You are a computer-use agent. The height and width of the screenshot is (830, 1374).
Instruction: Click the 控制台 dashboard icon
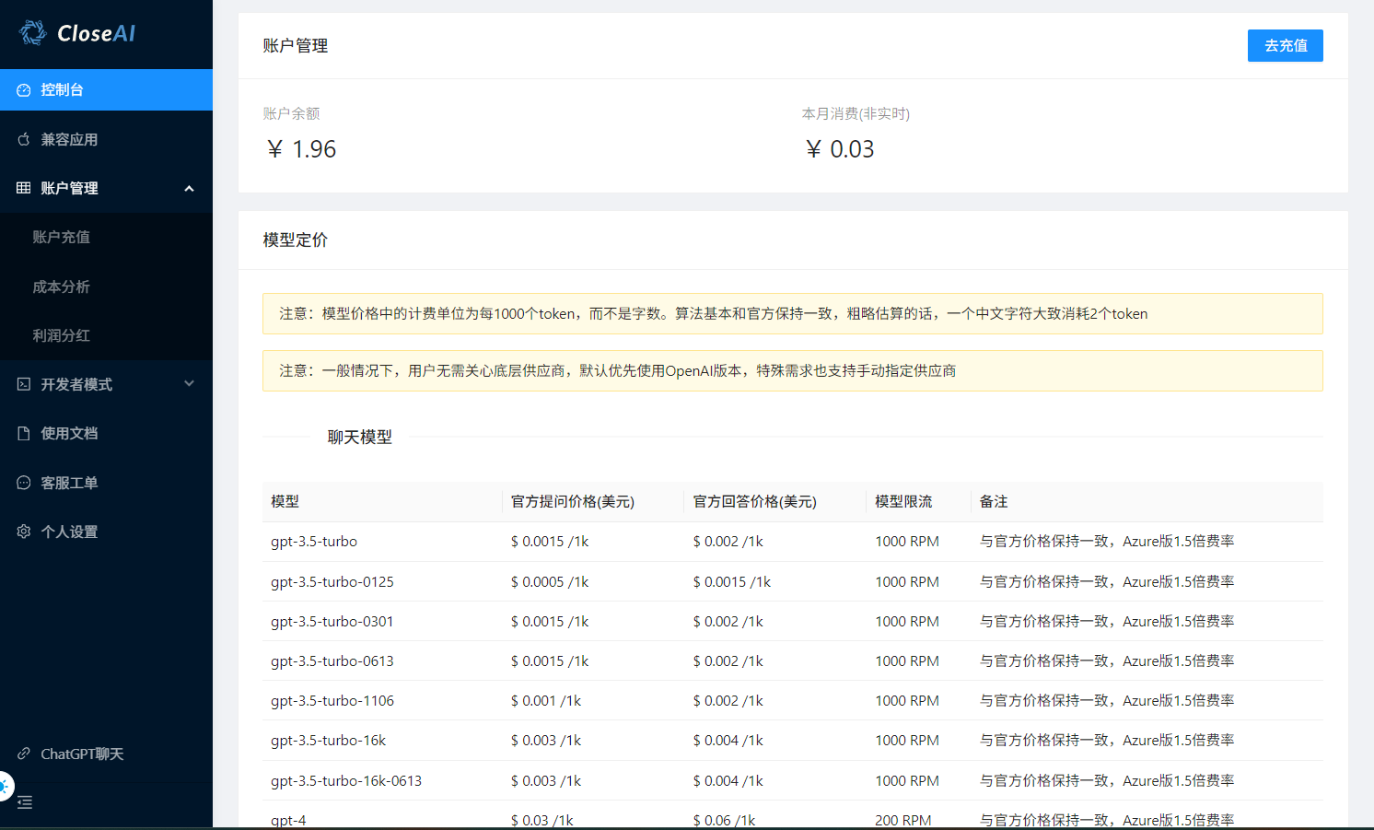click(24, 90)
